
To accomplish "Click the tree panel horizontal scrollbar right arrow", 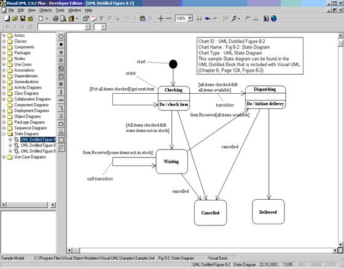I will pyautogui.click(x=53, y=205).
